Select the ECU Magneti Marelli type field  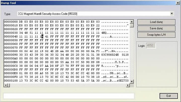coord(93,13)
